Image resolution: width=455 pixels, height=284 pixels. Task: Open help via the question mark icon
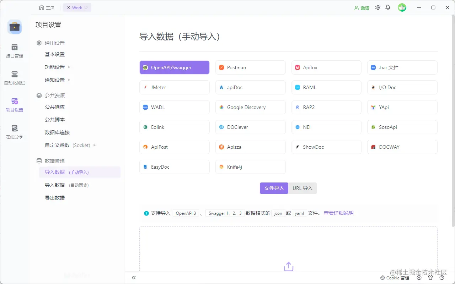pyautogui.click(x=442, y=278)
